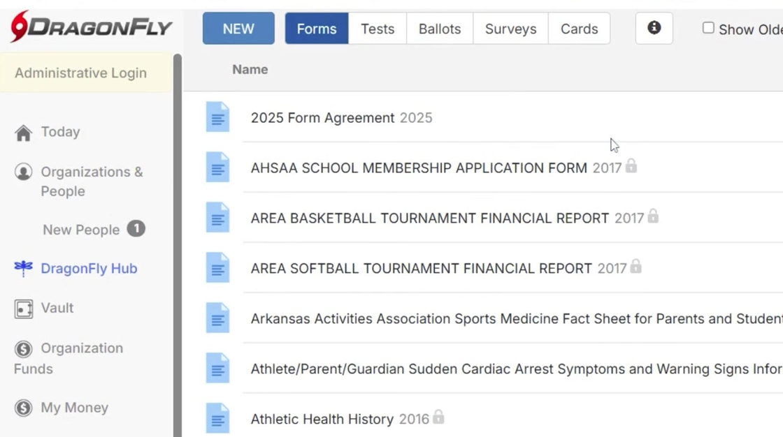Click the 2025 Form Agreement document icon
Viewport: 783px width, 437px height.
tap(217, 117)
